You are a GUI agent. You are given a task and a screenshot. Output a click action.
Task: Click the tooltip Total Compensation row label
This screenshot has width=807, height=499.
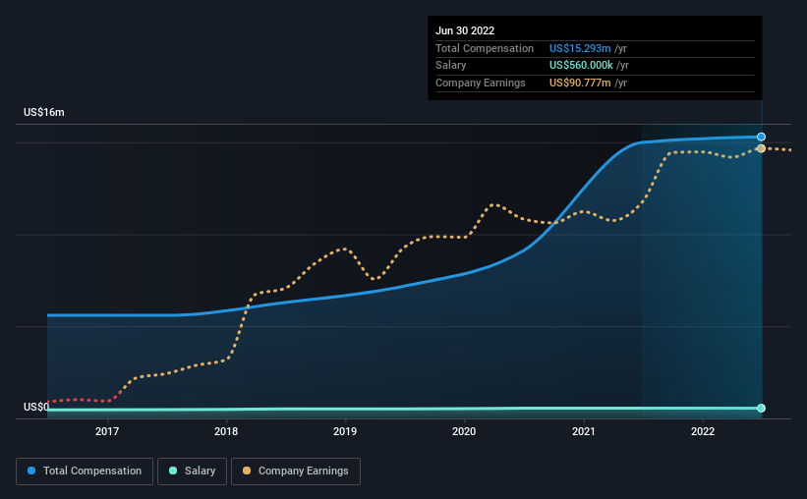click(485, 48)
